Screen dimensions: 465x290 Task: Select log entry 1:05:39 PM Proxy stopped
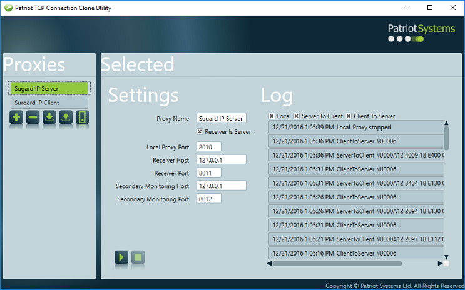[356, 127]
